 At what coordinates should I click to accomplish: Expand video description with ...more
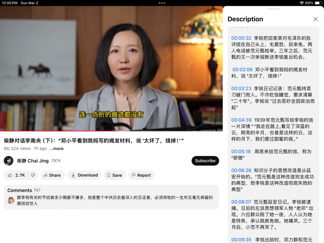[x=56, y=149]
